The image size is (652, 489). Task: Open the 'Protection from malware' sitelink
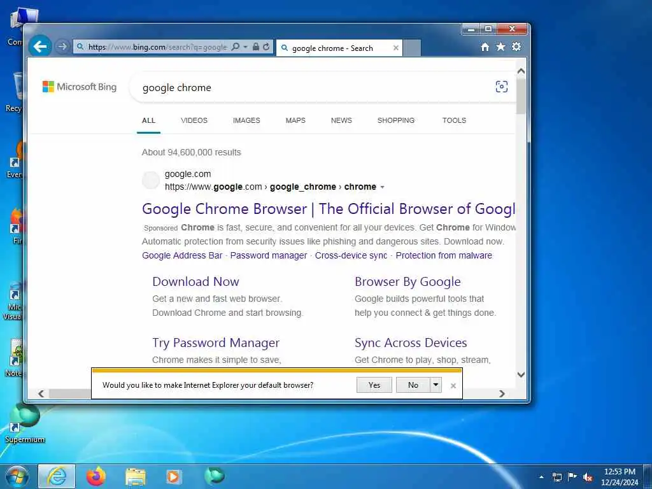[x=444, y=255]
